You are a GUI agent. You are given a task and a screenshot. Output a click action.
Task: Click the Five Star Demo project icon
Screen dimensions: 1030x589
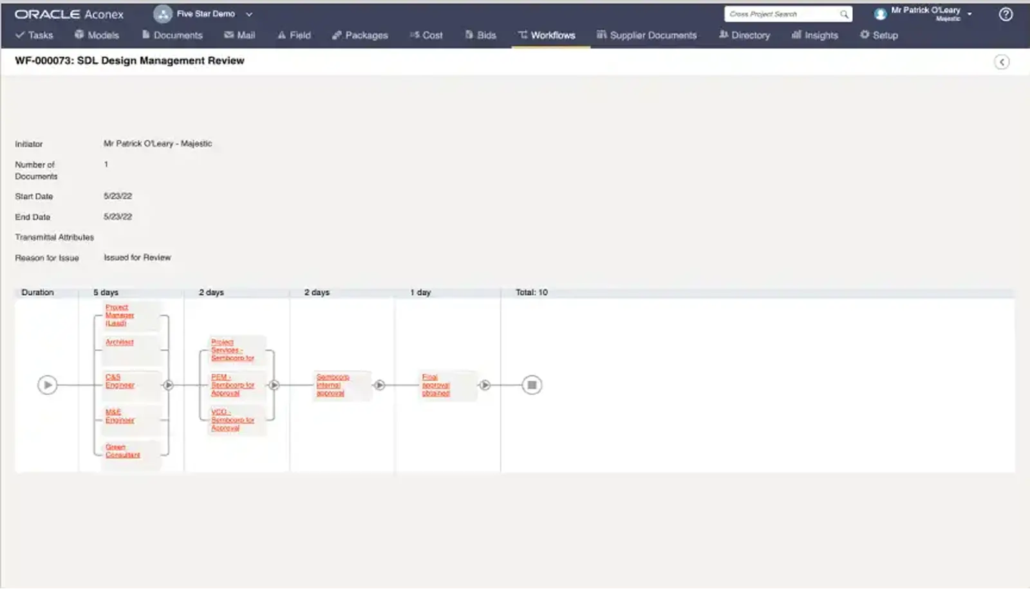pyautogui.click(x=162, y=14)
